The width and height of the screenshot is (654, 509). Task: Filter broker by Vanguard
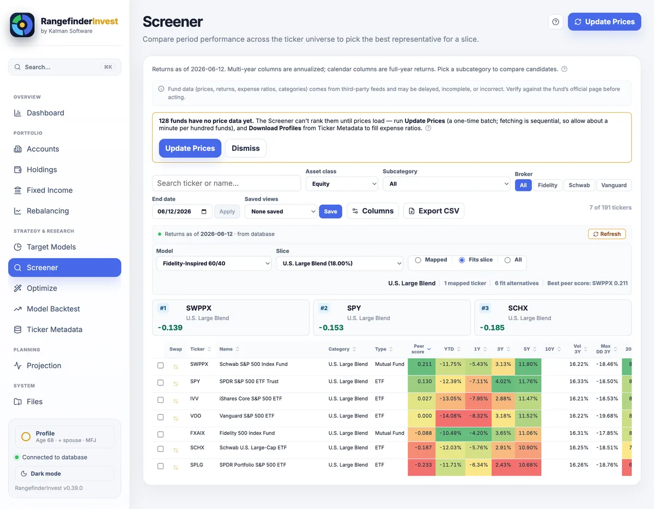(x=614, y=185)
